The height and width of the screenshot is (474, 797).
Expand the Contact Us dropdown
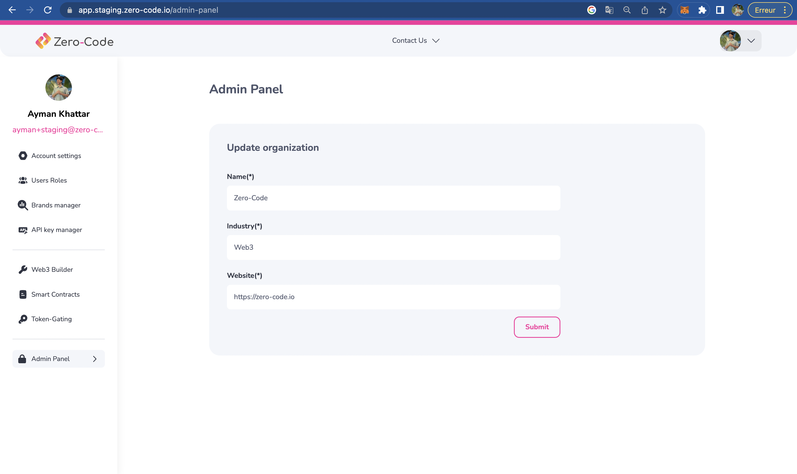[416, 41]
